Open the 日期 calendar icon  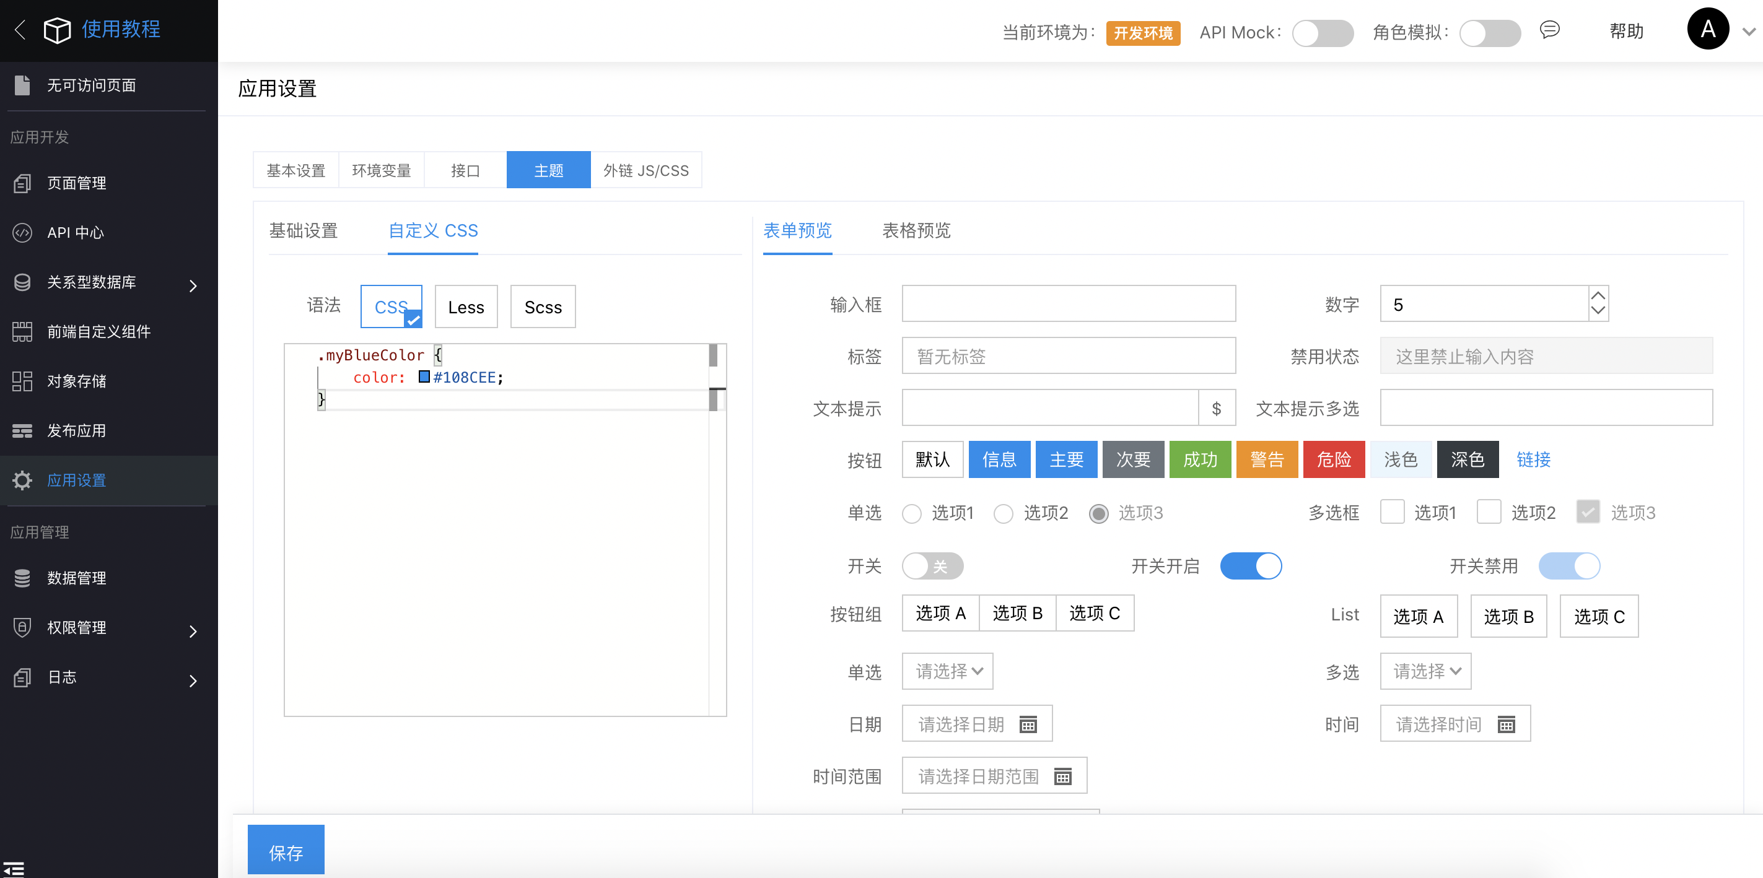[1028, 724]
